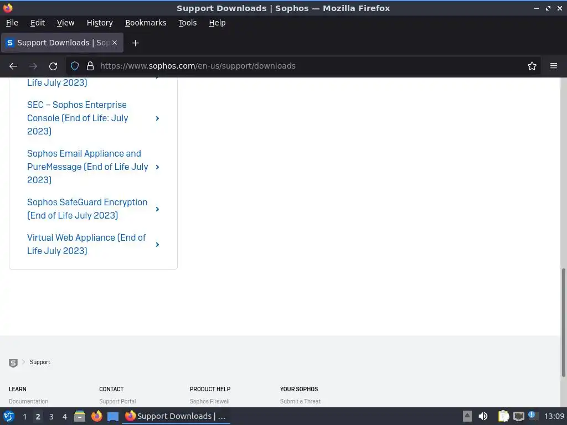This screenshot has height=425, width=567.
Task: Open the Submit a Threat footer link
Action: click(300, 402)
